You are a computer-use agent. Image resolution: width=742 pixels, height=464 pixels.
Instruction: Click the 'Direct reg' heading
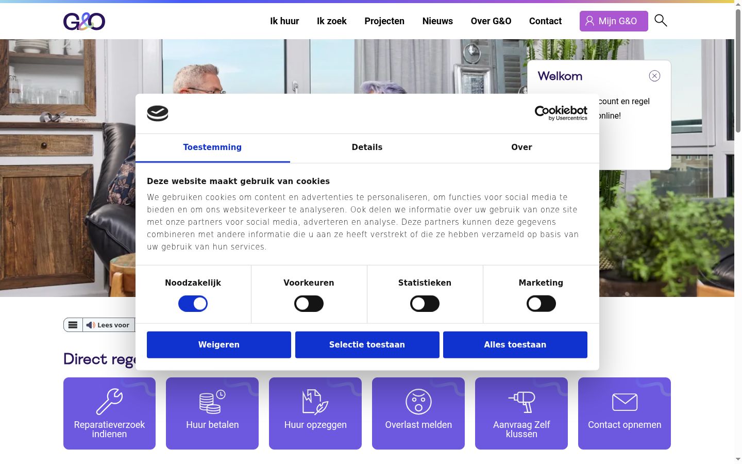(99, 359)
